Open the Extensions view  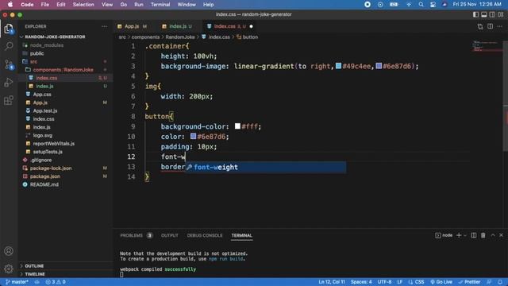pyautogui.click(x=9, y=100)
